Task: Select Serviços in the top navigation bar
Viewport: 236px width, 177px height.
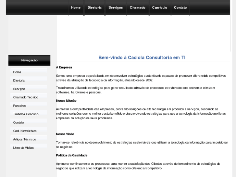Action: point(116,7)
